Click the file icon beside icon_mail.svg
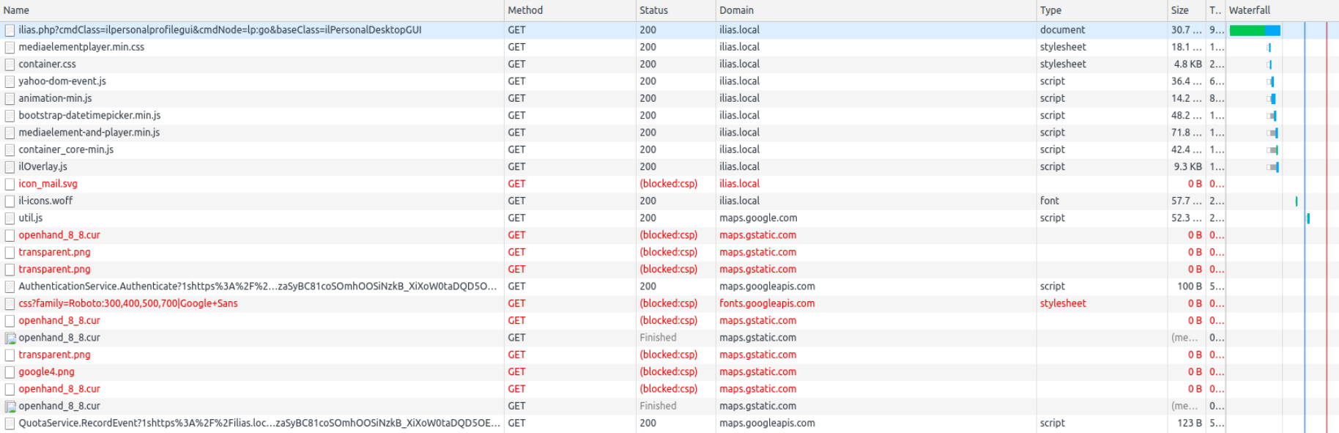Image resolution: width=1339 pixels, height=433 pixels. pos(10,184)
